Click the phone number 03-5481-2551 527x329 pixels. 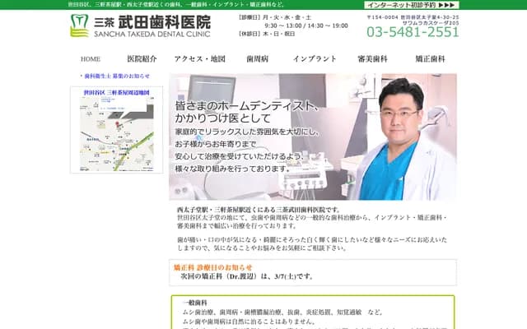pyautogui.click(x=413, y=33)
